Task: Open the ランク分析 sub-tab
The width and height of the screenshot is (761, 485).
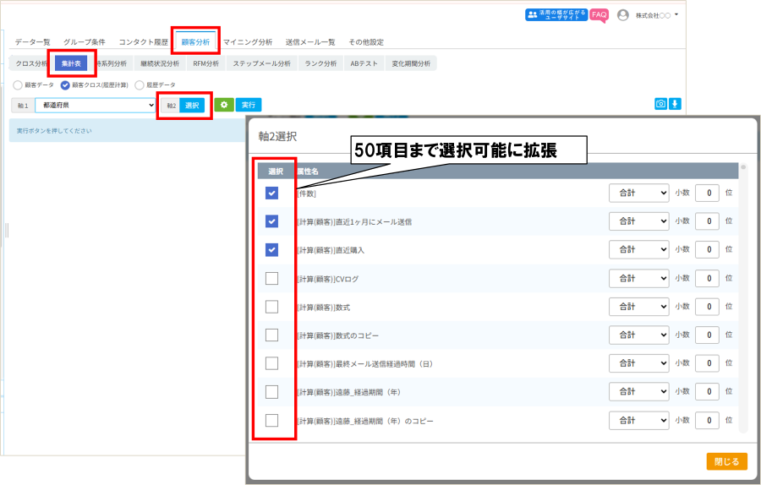Action: (320, 63)
